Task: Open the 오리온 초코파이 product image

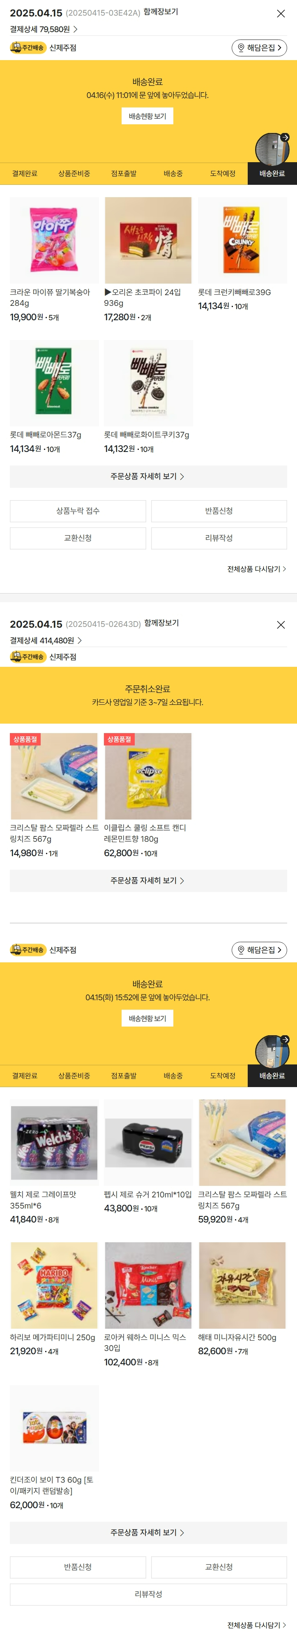Action: pos(148,240)
